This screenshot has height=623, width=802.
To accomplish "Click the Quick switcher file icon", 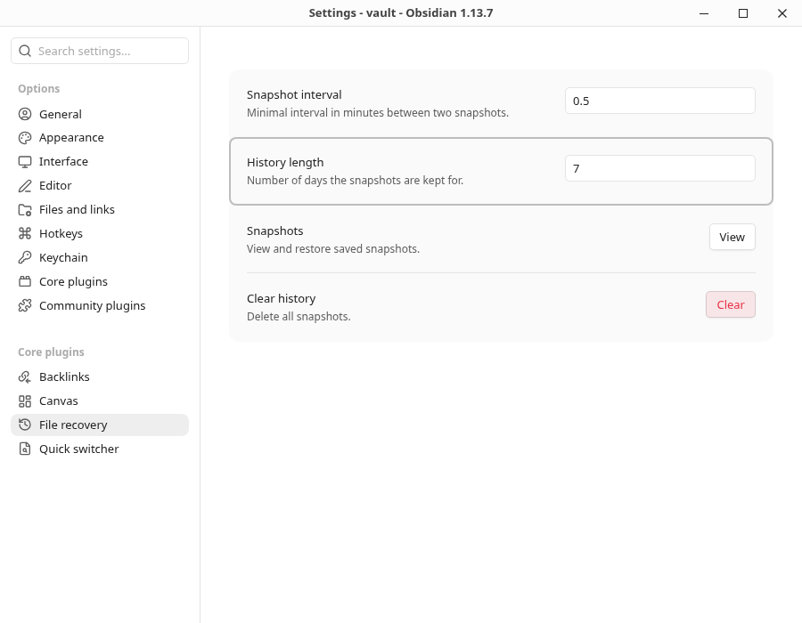I will (25, 449).
